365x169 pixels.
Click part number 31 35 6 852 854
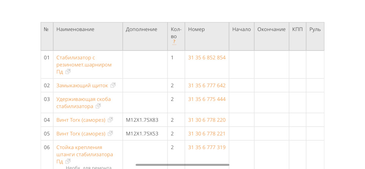[206, 57]
